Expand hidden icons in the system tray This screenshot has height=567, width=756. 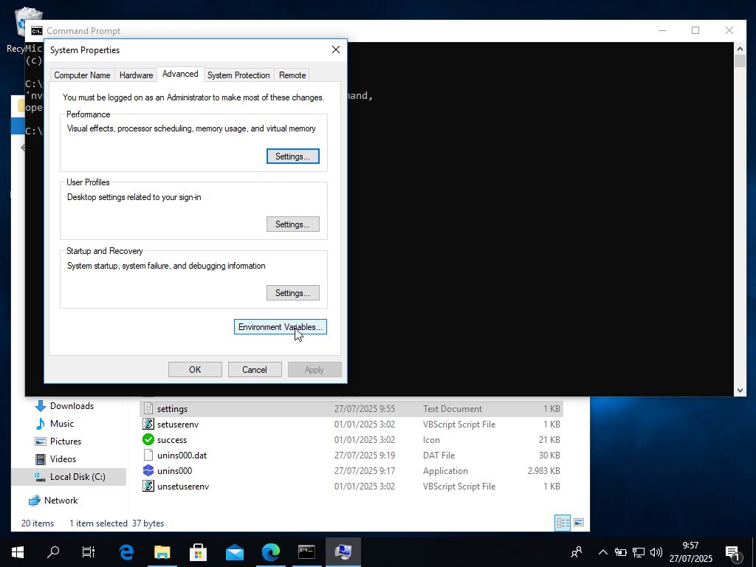tap(602, 551)
